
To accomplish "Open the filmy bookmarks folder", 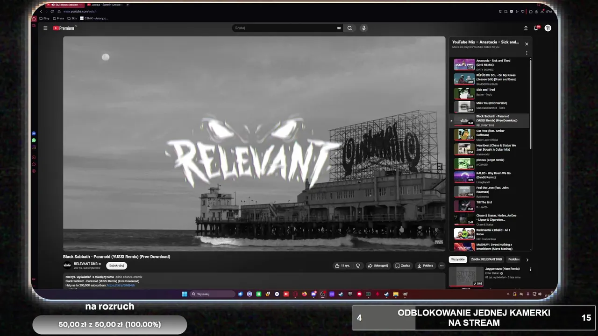I will click(x=44, y=19).
